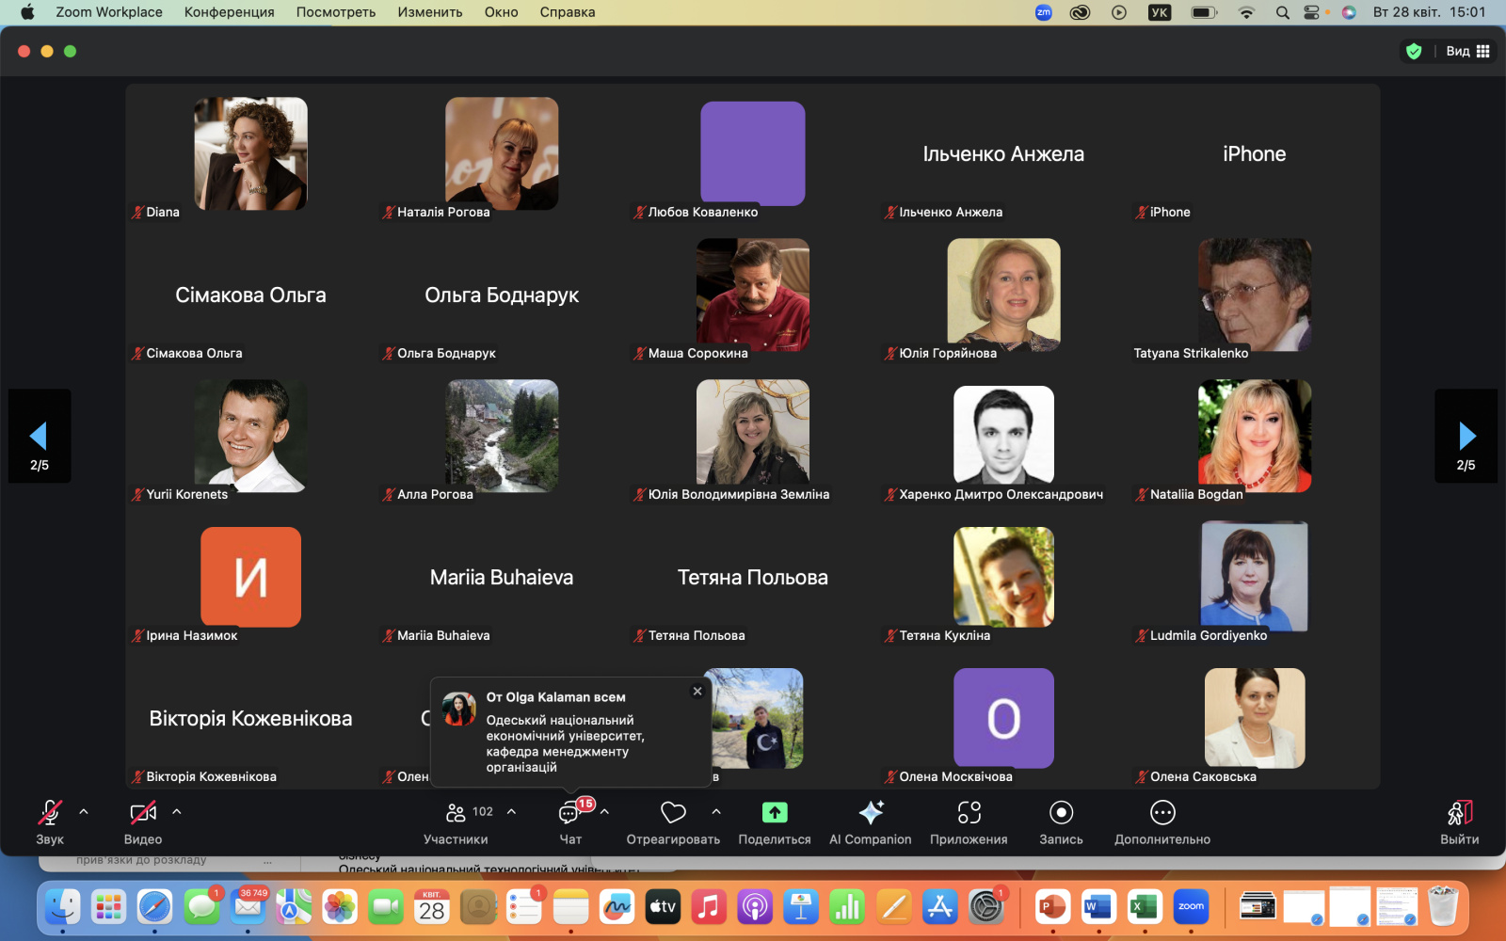Turn on the video camera
The width and height of the screenshot is (1506, 941).
[x=142, y=813]
